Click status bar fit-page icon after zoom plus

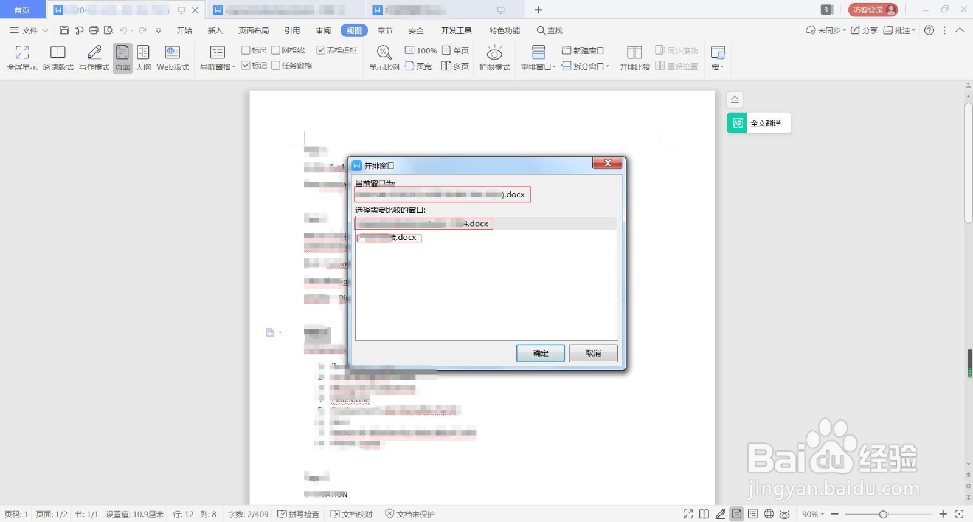[x=959, y=514]
